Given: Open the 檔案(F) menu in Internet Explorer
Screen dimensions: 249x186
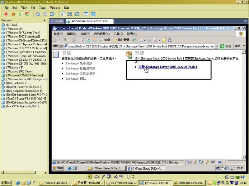Looking at the screenshot, I should click(59, 34).
